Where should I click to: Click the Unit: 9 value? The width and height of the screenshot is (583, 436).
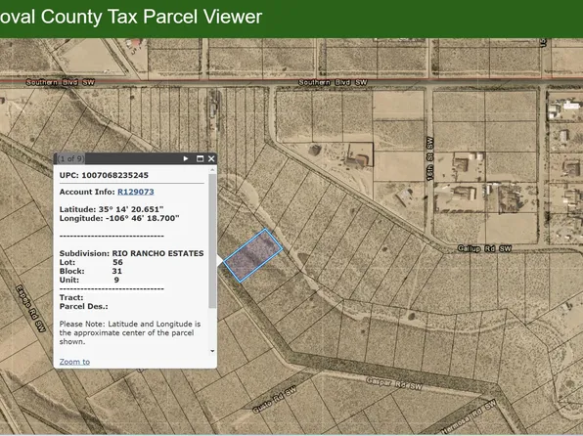pyautogui.click(x=116, y=280)
